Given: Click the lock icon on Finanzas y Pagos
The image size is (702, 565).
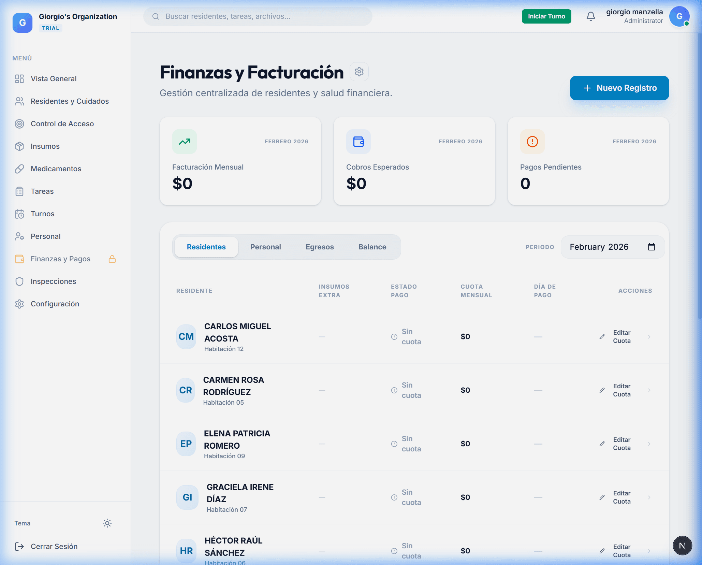Looking at the screenshot, I should pos(112,259).
